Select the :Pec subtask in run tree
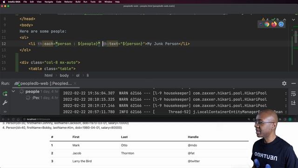Screen dimensions: 298x168 (35, 98)
